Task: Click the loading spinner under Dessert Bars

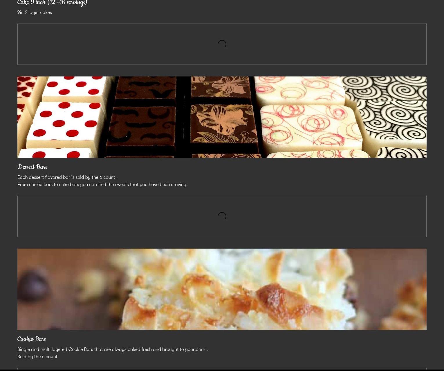Action: (x=222, y=216)
